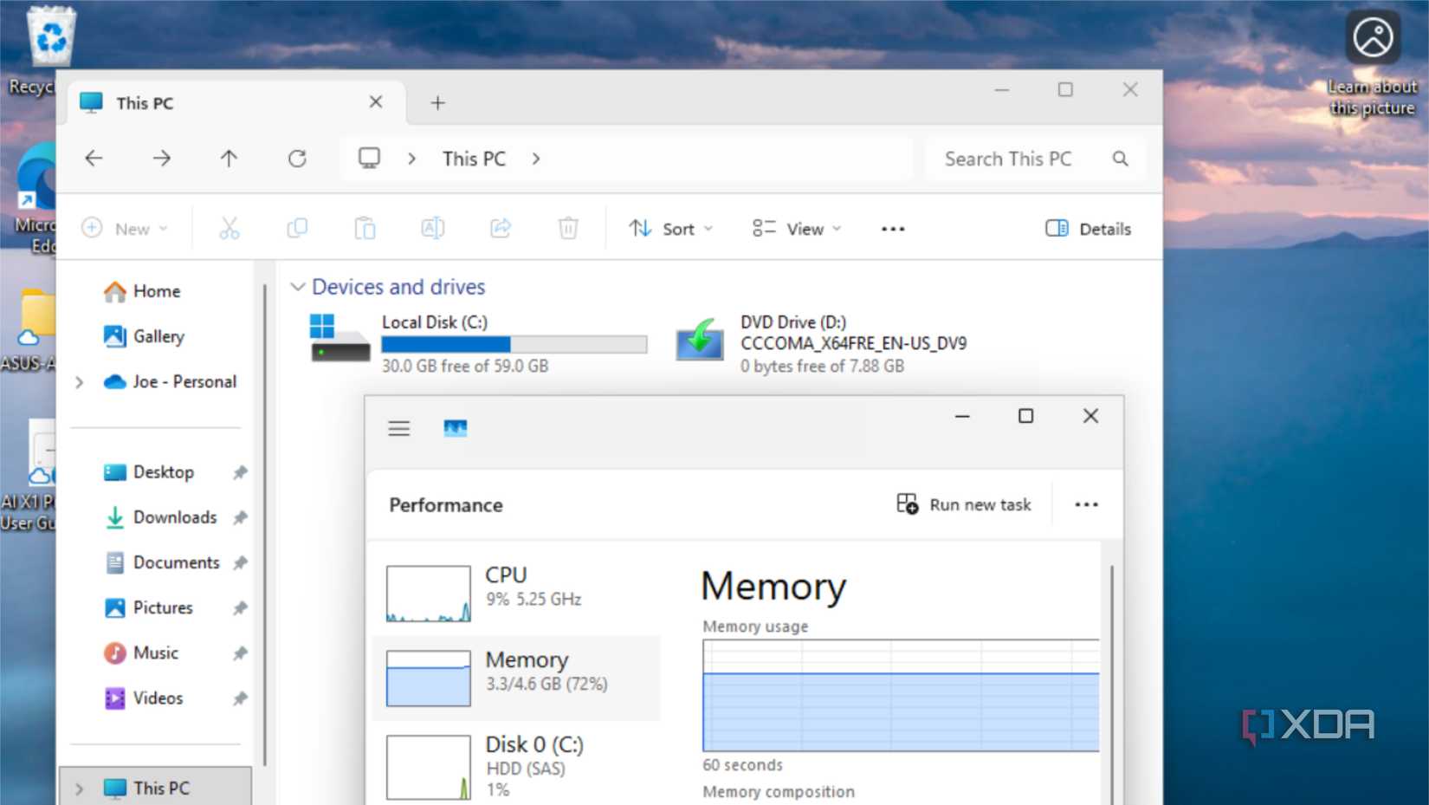Click Search This PC field
Screen dimensions: 1429x805
pyautogui.click(x=1022, y=159)
